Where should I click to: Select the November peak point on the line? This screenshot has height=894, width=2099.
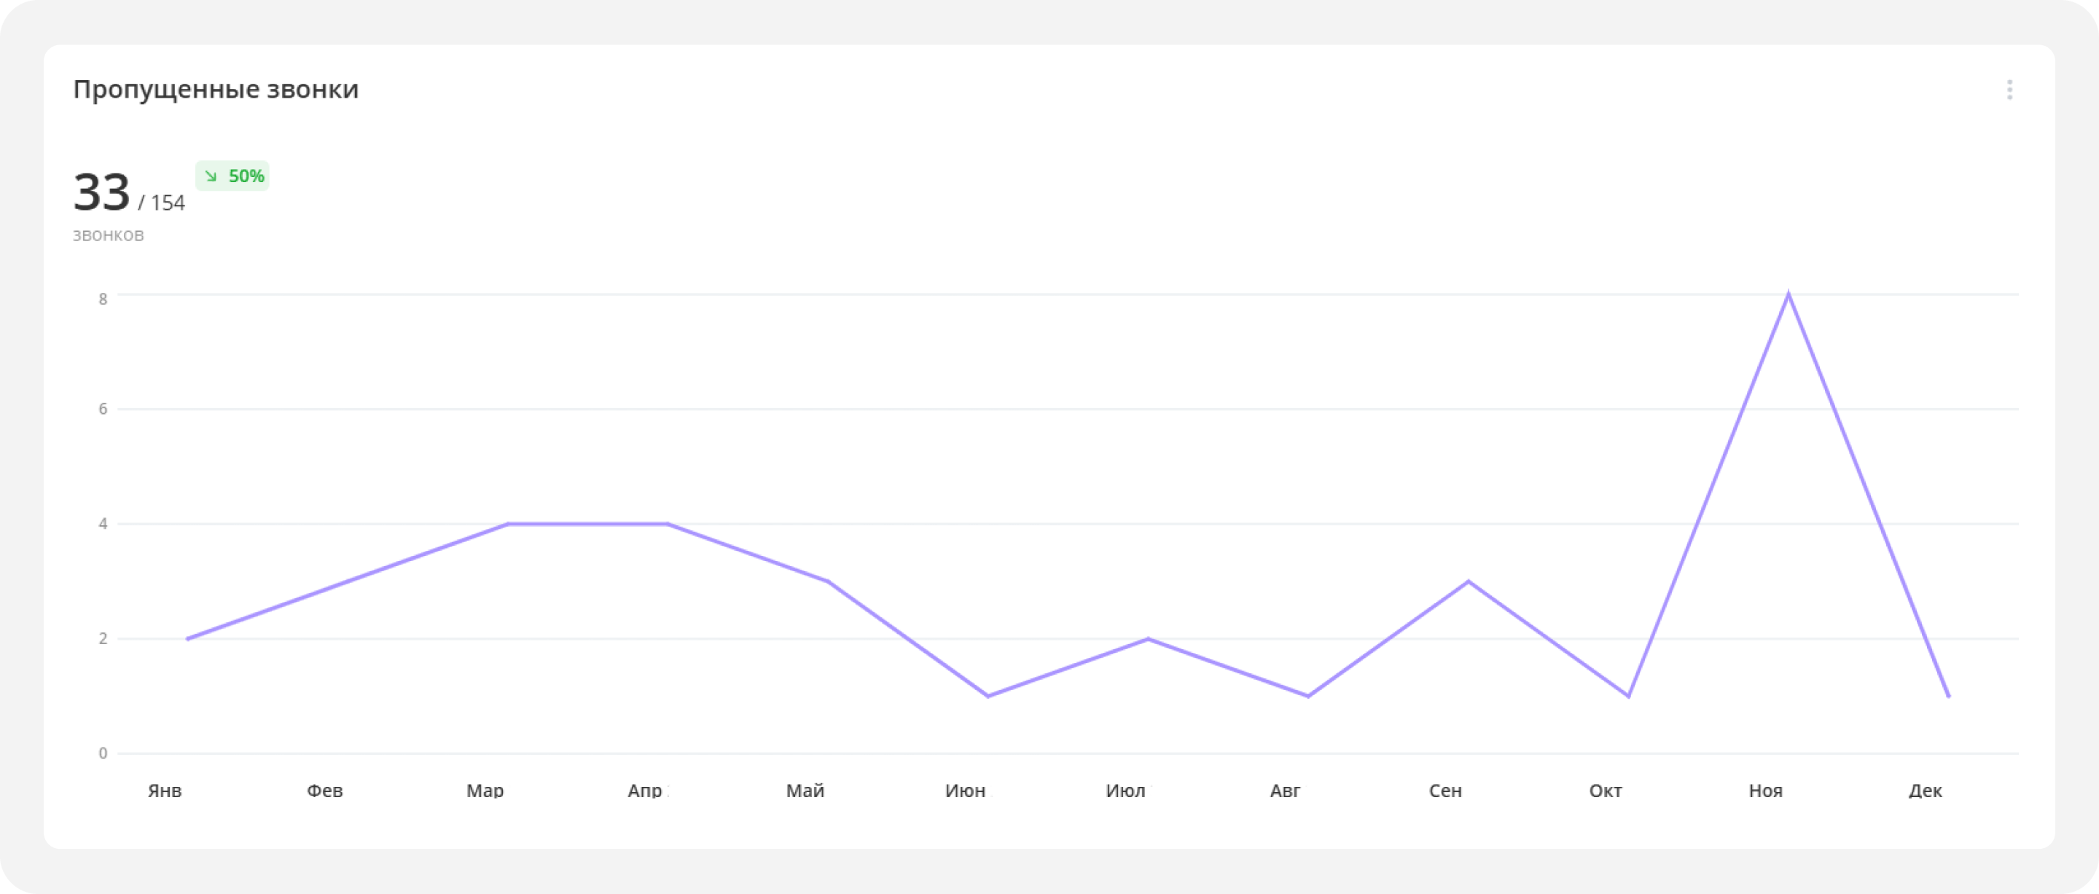1788,294
